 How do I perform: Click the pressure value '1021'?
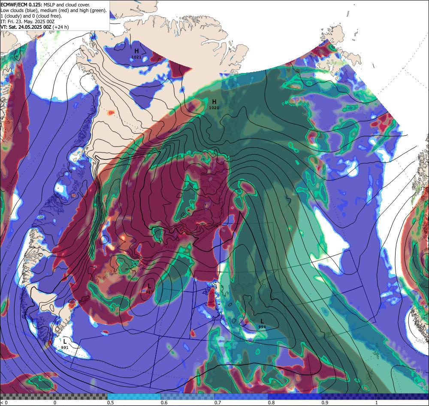136,57
